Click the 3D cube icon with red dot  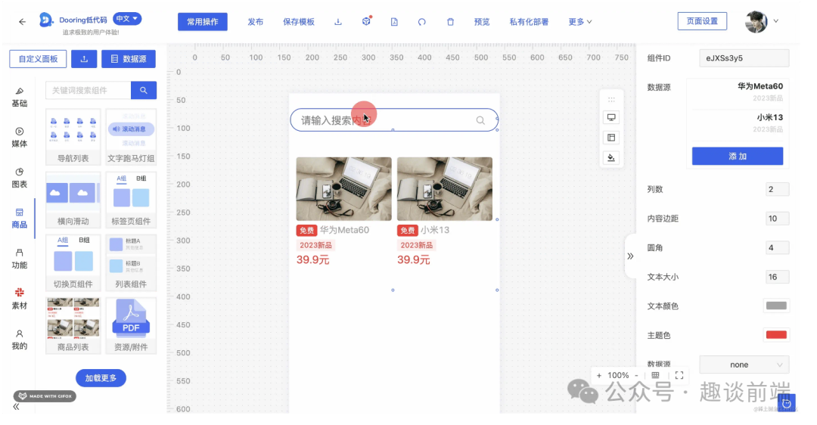366,21
